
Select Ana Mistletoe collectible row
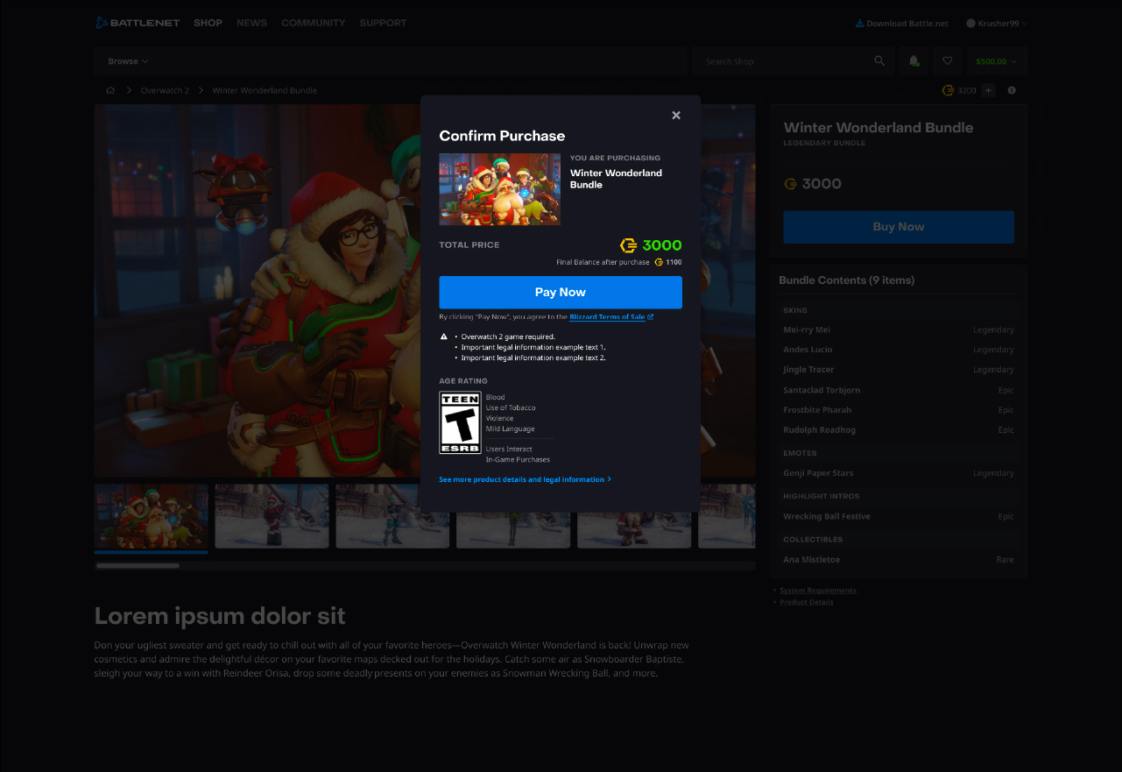899,559
